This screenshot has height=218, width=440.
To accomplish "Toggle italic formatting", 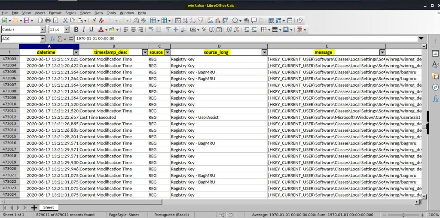I will [x=83, y=30].
